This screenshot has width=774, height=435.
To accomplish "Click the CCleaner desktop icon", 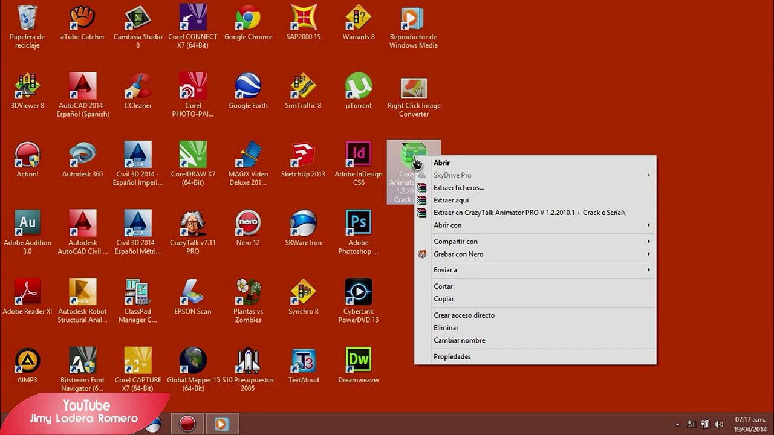I will pos(138,91).
